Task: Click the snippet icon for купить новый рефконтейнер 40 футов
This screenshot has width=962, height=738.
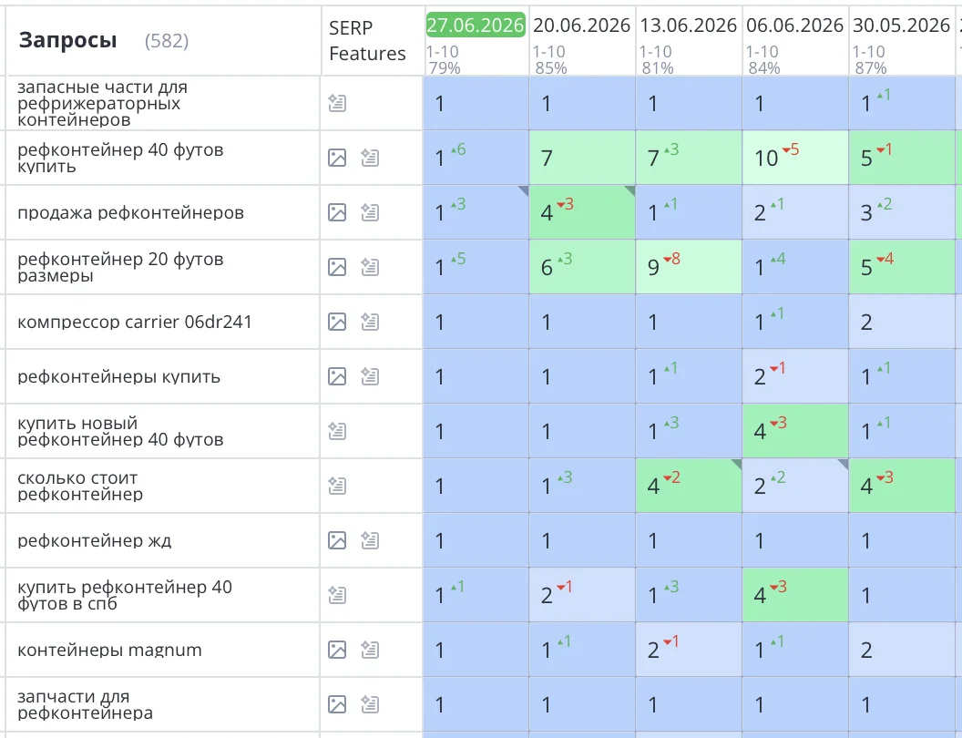Action: [x=337, y=431]
